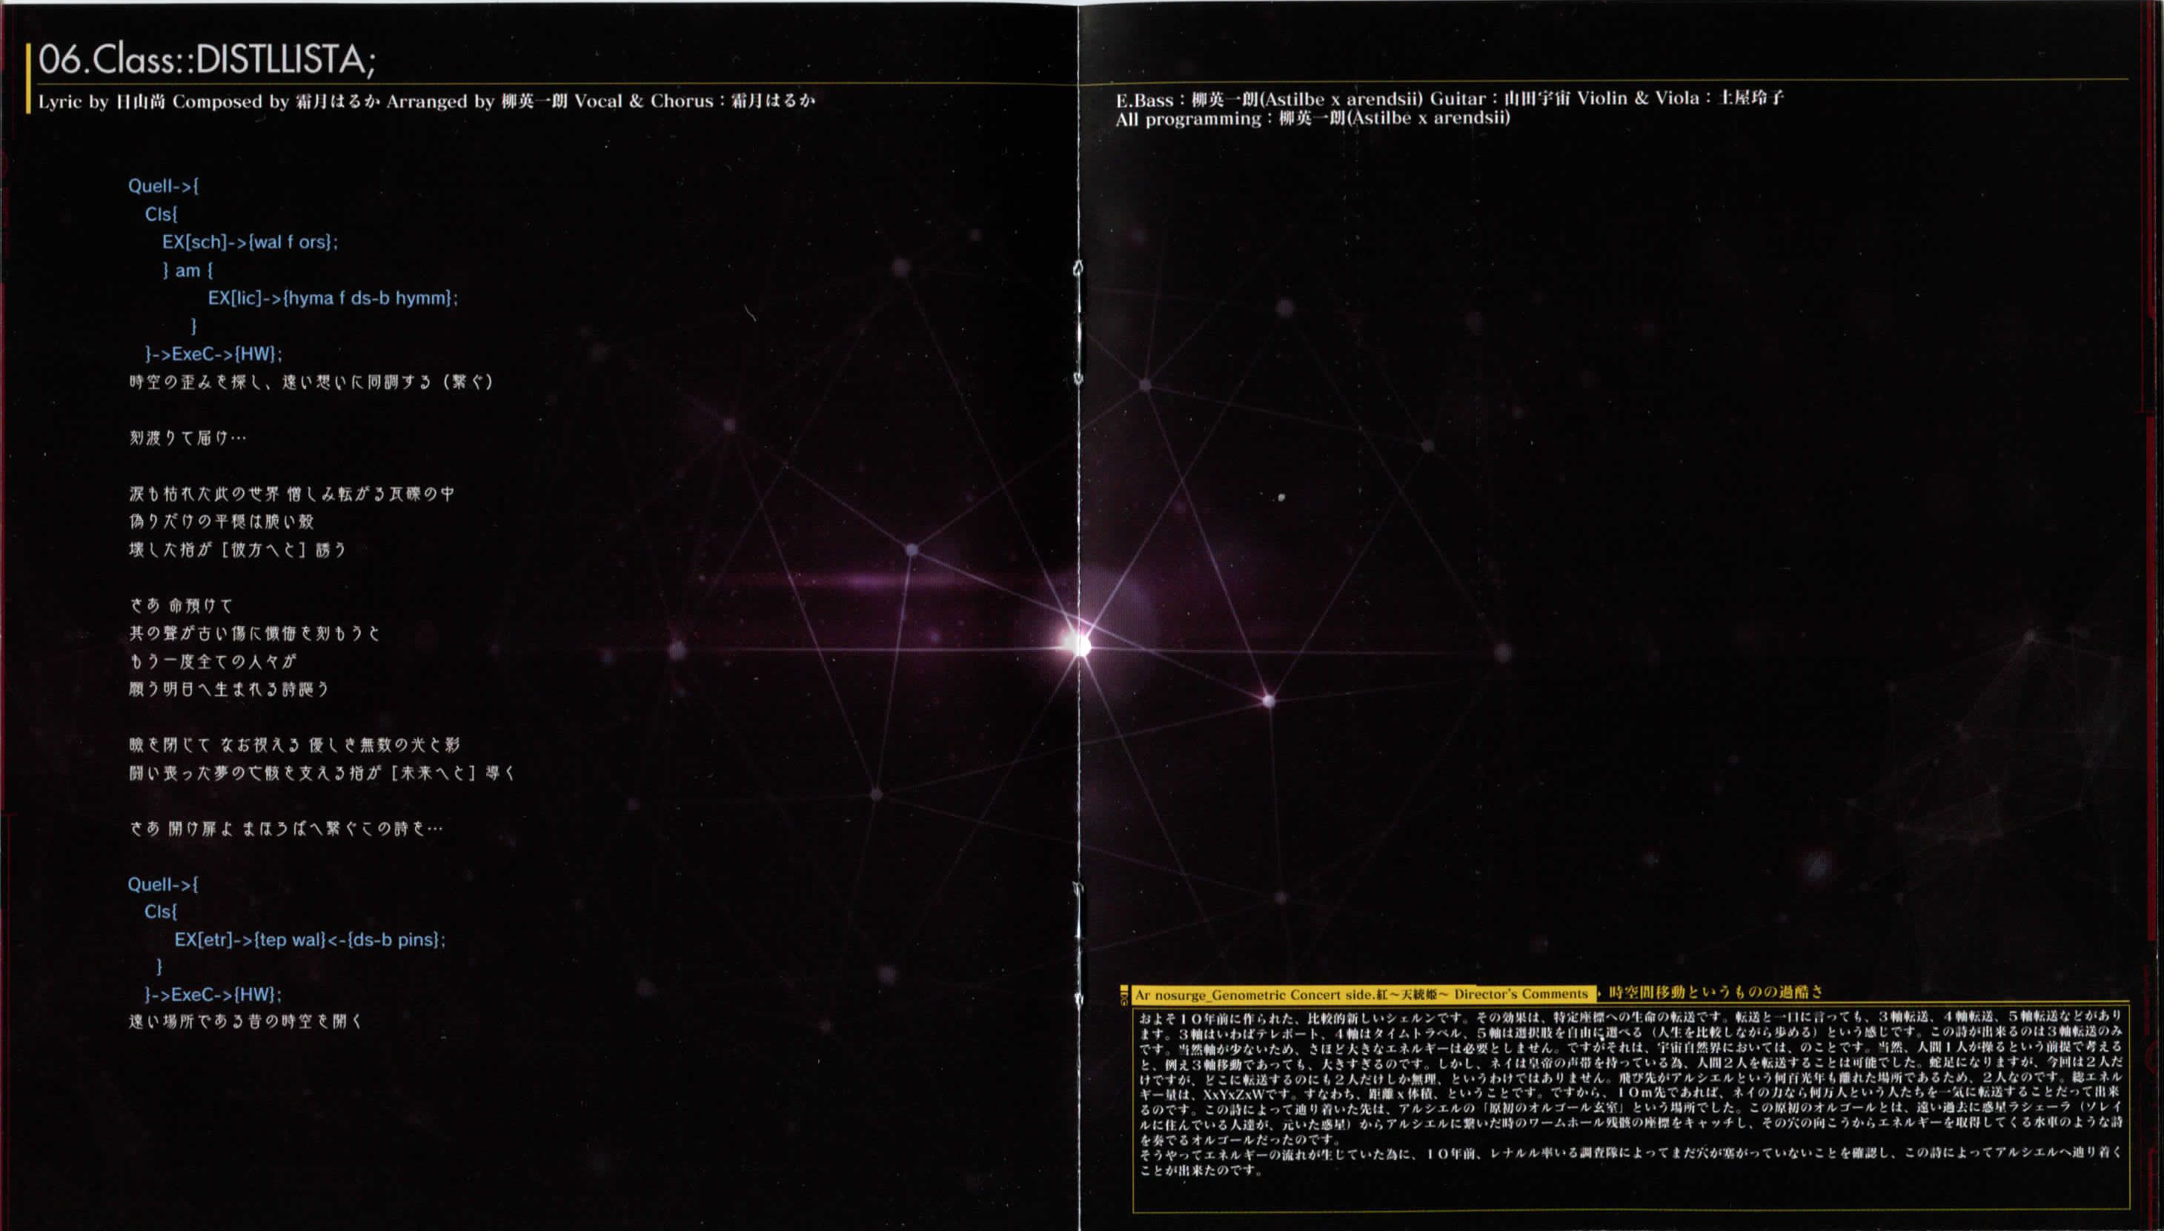
Task: Click the track title 06.Class::DISTLLISTA;
Action: coord(207,59)
